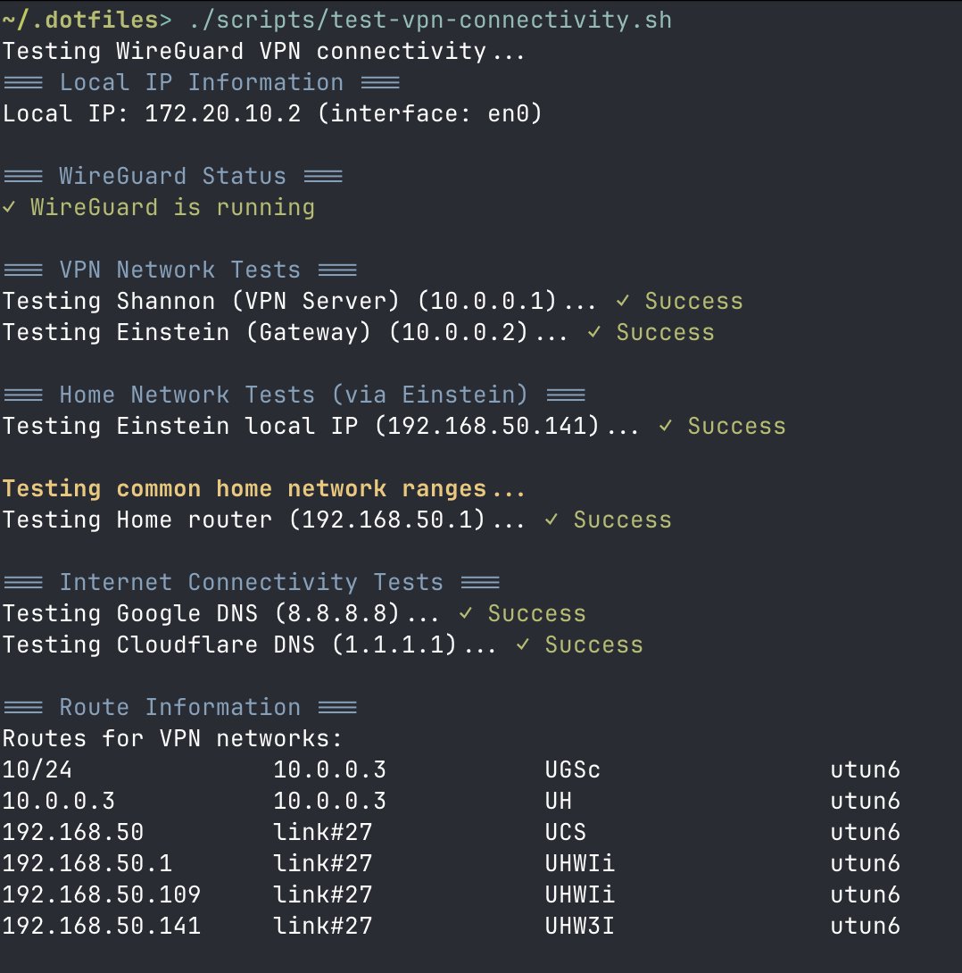Click the UHW3I flags value
Image resolution: width=962 pixels, height=973 pixels.
579,926
